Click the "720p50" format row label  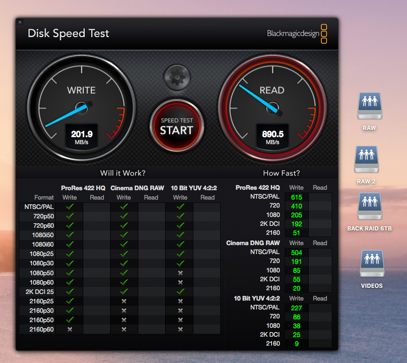click(x=43, y=216)
